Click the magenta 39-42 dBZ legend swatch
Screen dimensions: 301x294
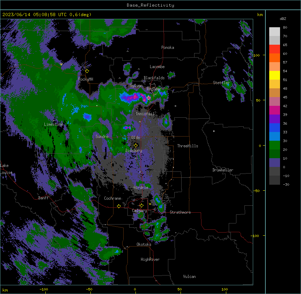274,110
